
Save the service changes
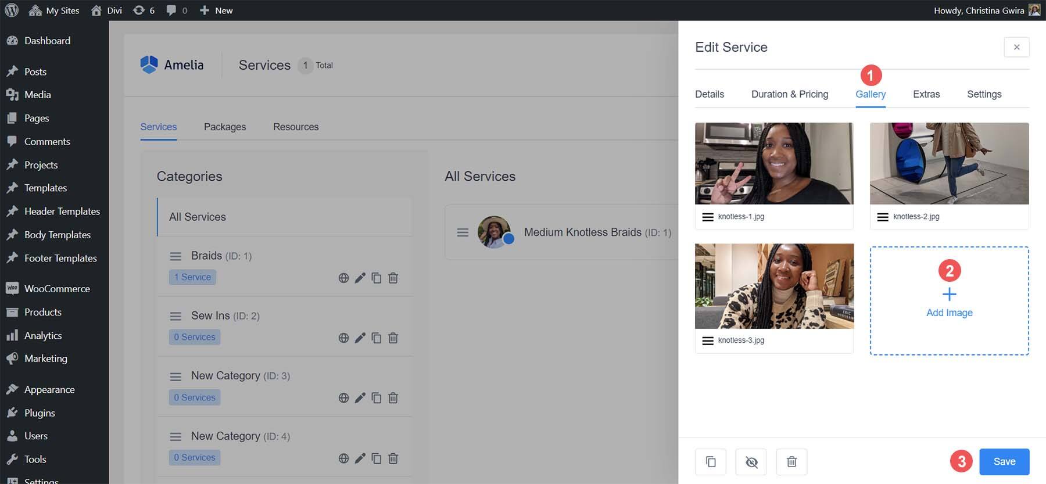click(x=1004, y=462)
